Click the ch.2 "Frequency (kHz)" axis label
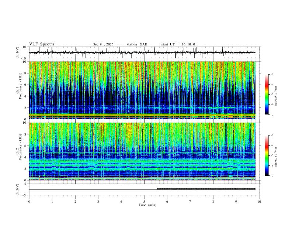Viewport: 292px width, 226px height. 21,147
